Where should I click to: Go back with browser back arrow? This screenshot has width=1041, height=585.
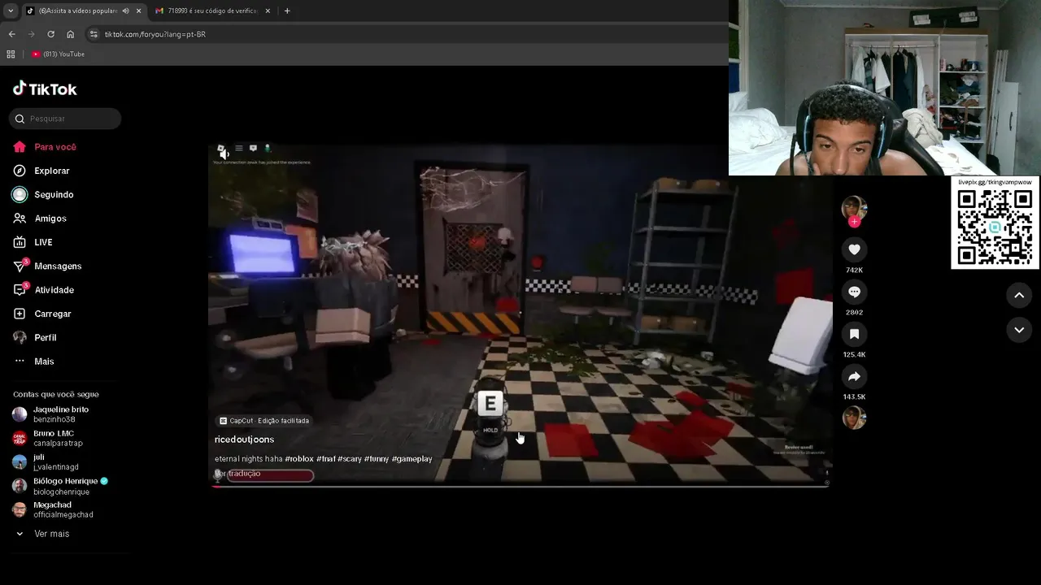point(11,34)
